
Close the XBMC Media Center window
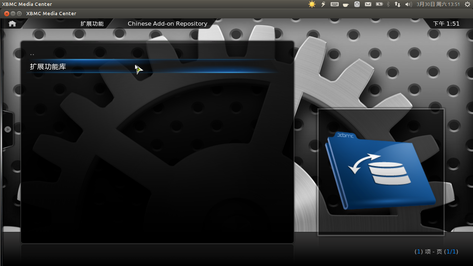click(x=7, y=14)
